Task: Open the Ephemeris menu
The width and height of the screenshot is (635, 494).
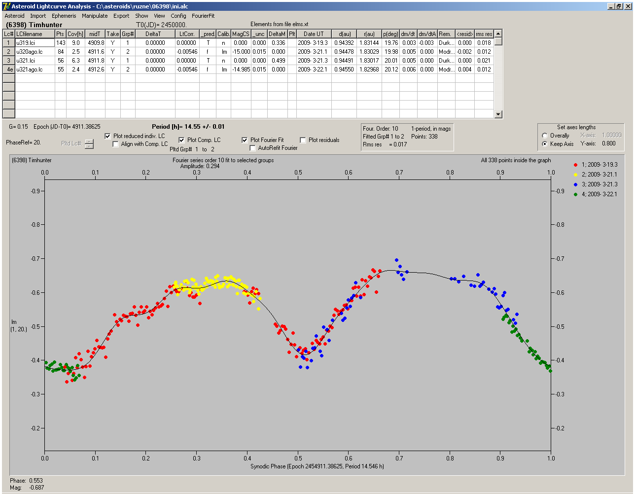Action: pyautogui.click(x=64, y=16)
